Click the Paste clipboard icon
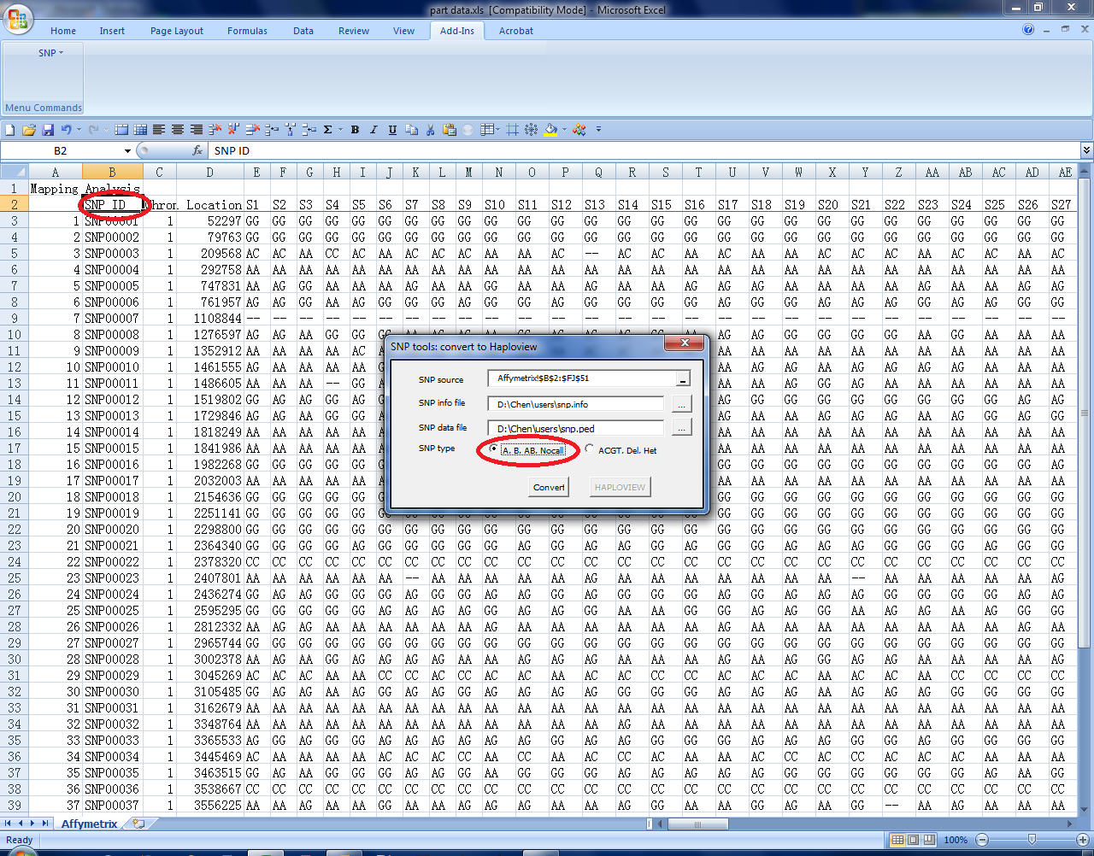The image size is (1094, 856). coord(449,130)
